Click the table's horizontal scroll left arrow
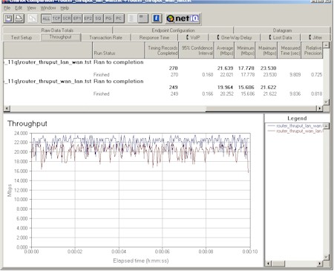334x271 pixels. point(7,108)
